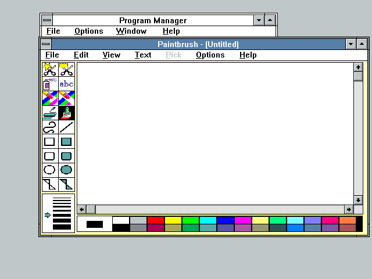Image resolution: width=372 pixels, height=279 pixels.
Task: Minimize the Paintbrush window
Action: click(350, 44)
